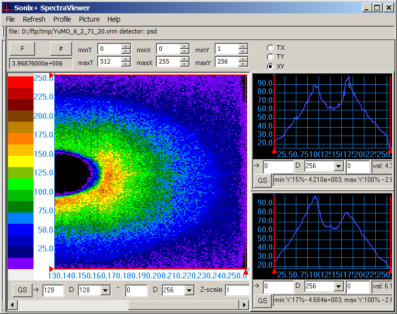Viewport: 397px width, 314px height.
Task: Open the Refresh menu
Action: point(34,19)
